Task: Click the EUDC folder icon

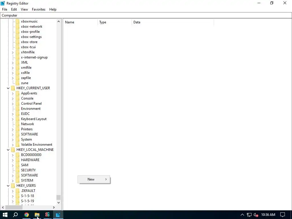Action: point(17,114)
